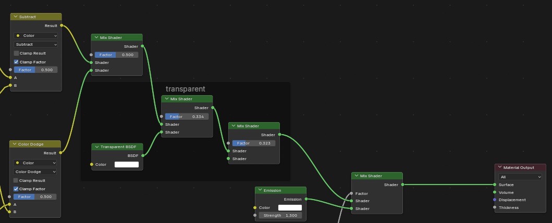Collapse the Color Dodge node via header chevron

[x=15, y=144]
